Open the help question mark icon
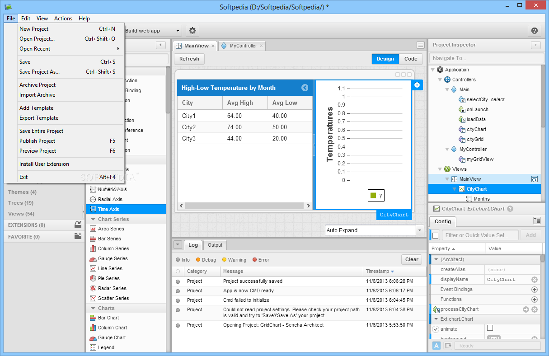 click(535, 31)
